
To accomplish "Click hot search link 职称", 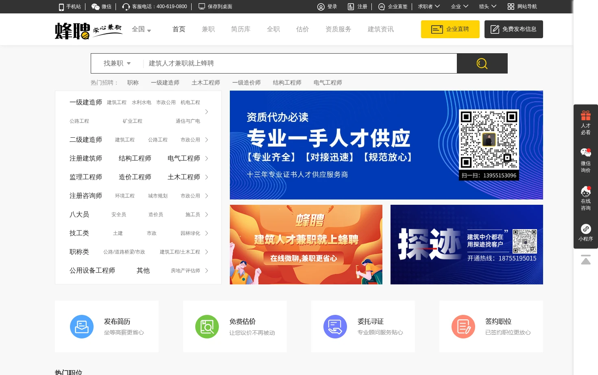I will tap(133, 82).
